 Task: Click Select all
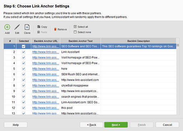[x=81, y=27]
